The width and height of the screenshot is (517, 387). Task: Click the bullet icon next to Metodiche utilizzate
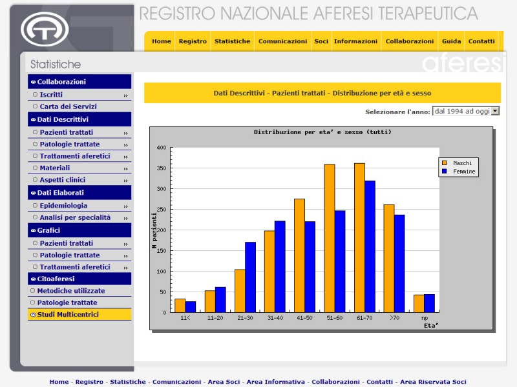(x=33, y=291)
